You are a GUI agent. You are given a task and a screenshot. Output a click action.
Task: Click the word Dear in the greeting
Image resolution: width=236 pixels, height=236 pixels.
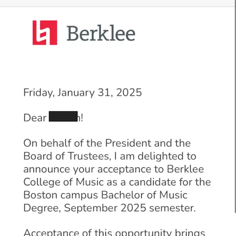tap(35, 118)
